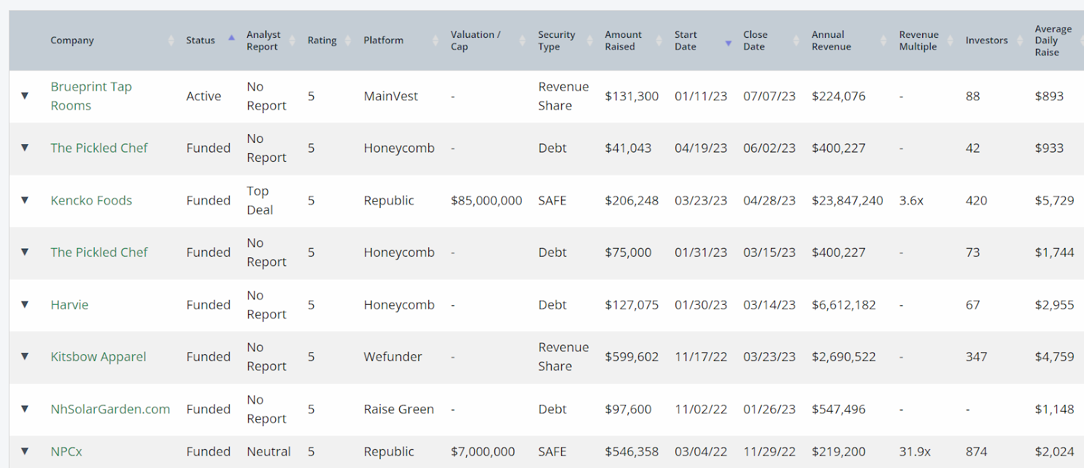Click the 31.9x revenue multiple value
Viewport: 1084px width, 468px height.
[x=915, y=452]
